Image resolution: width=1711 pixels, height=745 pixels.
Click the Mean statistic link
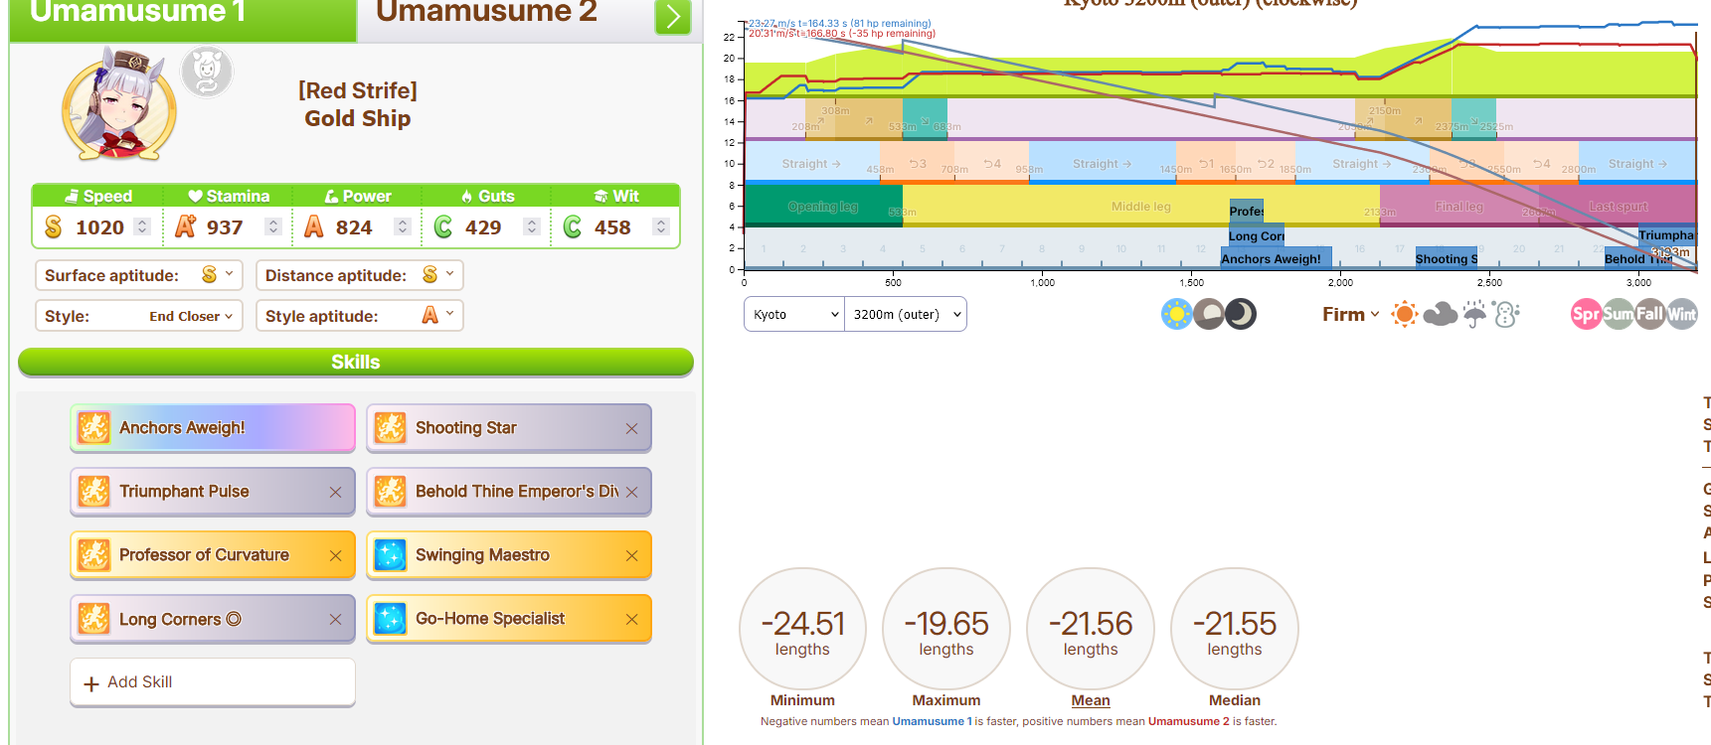click(x=1091, y=700)
